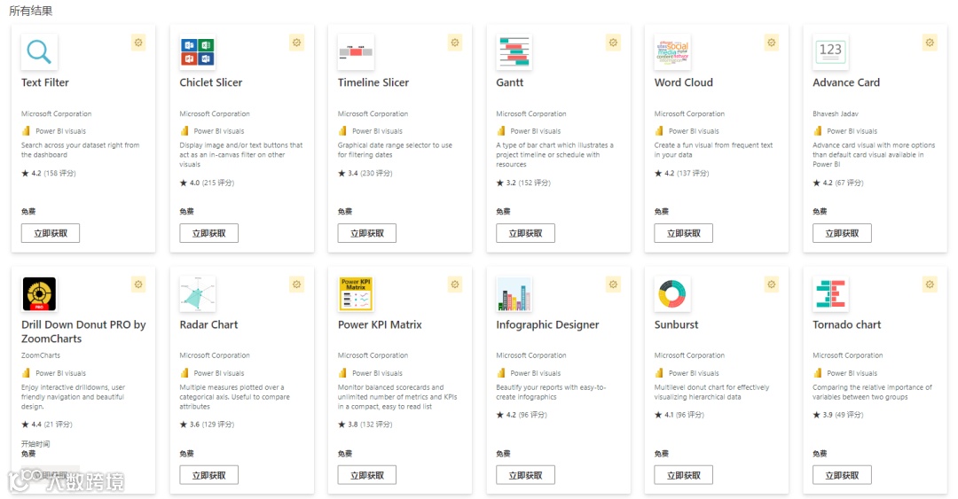Viewport: 958px width, 499px height.
Task: Click 立即获取 button for Text Filter
Action: (51, 233)
